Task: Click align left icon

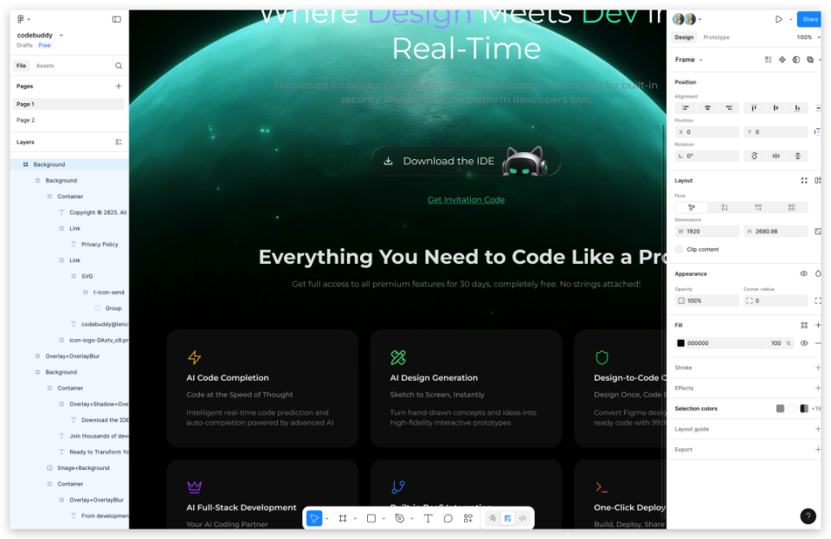Action: coord(686,108)
